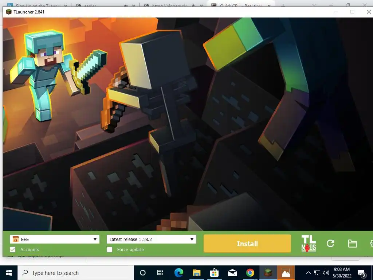Launch Microsoft Edge from taskbar
The image size is (373, 280).
[178, 273]
